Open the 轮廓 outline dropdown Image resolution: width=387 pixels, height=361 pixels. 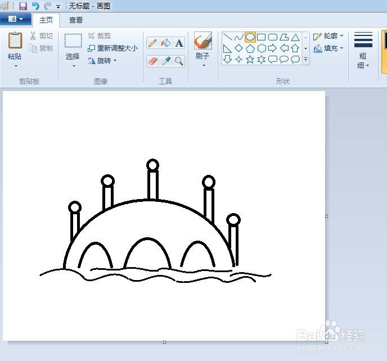tap(328, 37)
